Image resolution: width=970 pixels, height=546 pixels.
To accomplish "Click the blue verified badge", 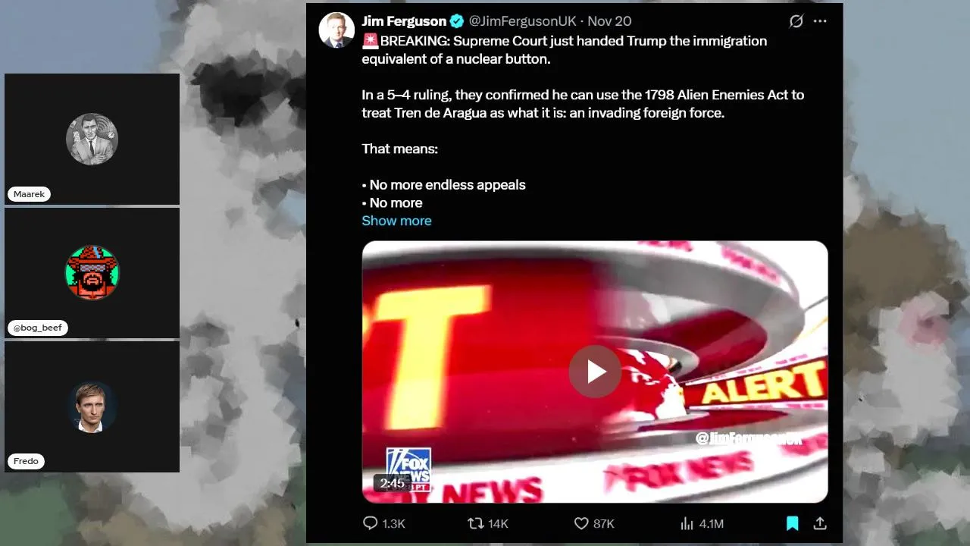I will tap(457, 21).
